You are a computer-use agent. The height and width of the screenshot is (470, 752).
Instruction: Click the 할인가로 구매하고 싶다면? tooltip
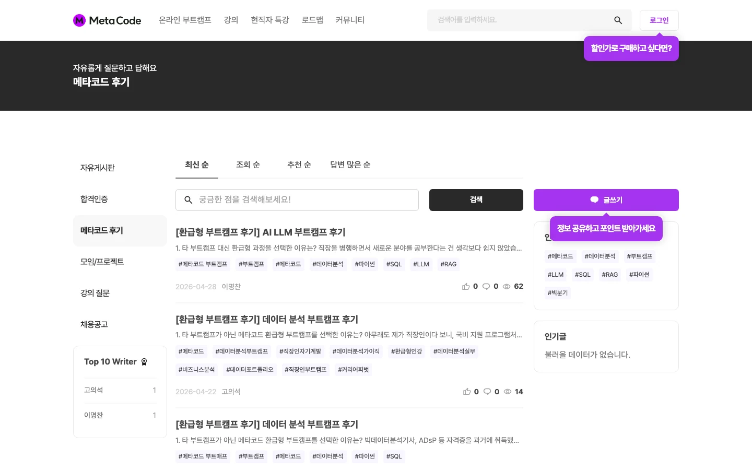631,49
